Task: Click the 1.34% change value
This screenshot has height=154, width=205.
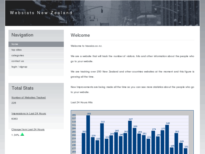Action: (15, 135)
